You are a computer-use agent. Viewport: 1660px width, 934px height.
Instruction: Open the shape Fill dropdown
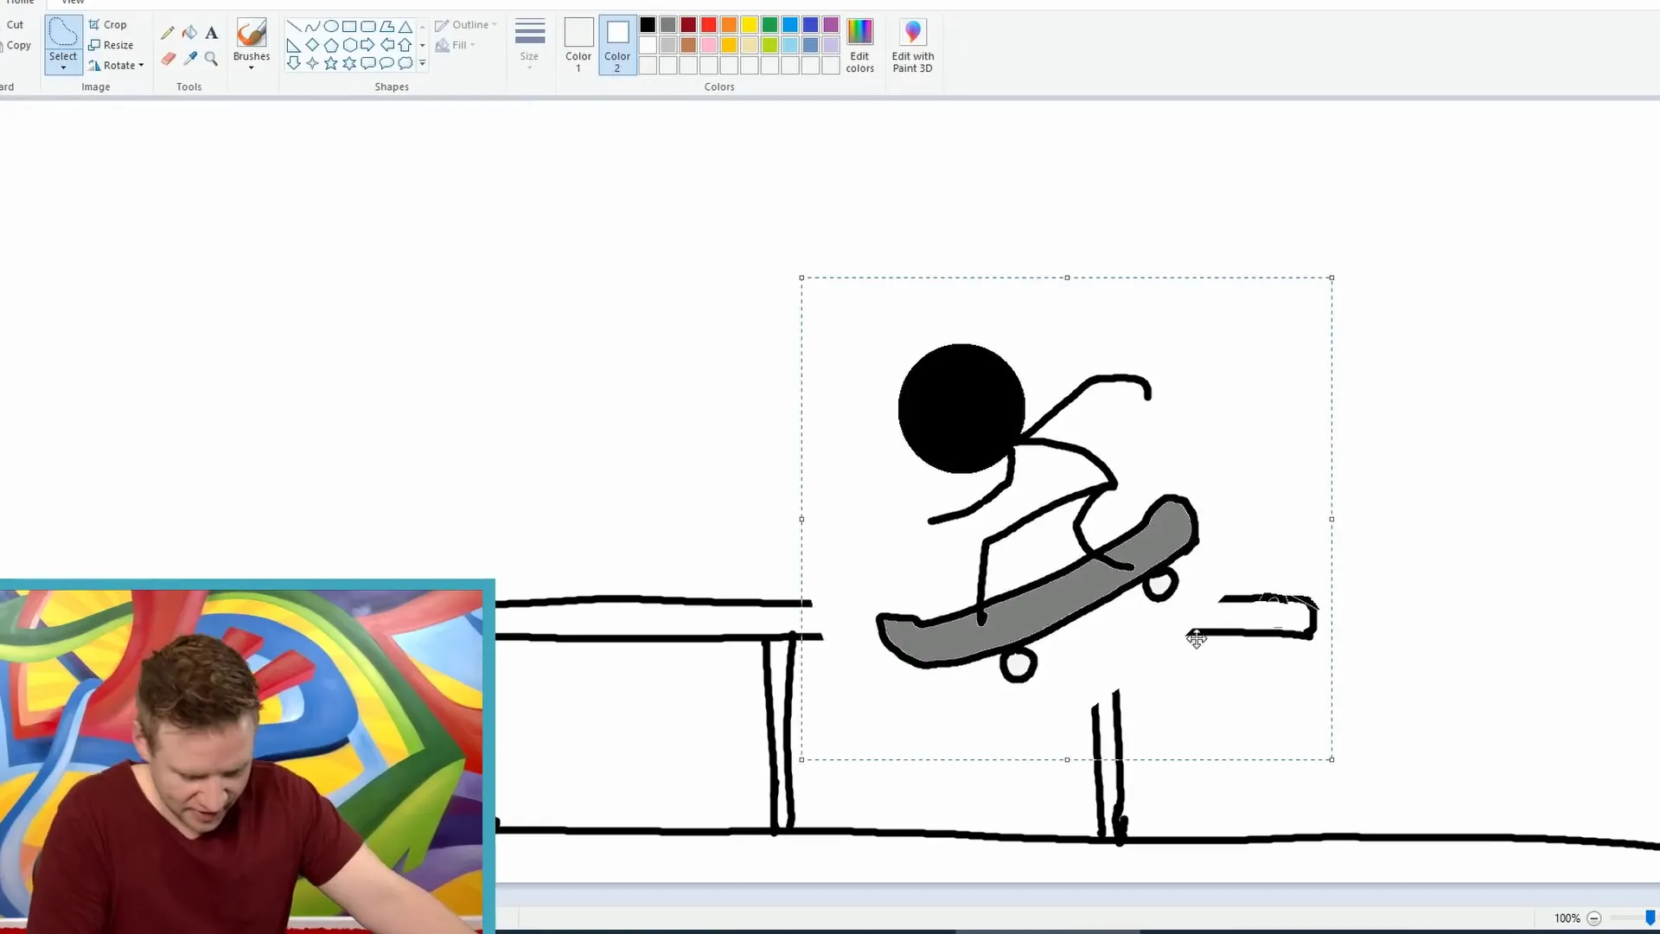click(x=456, y=45)
